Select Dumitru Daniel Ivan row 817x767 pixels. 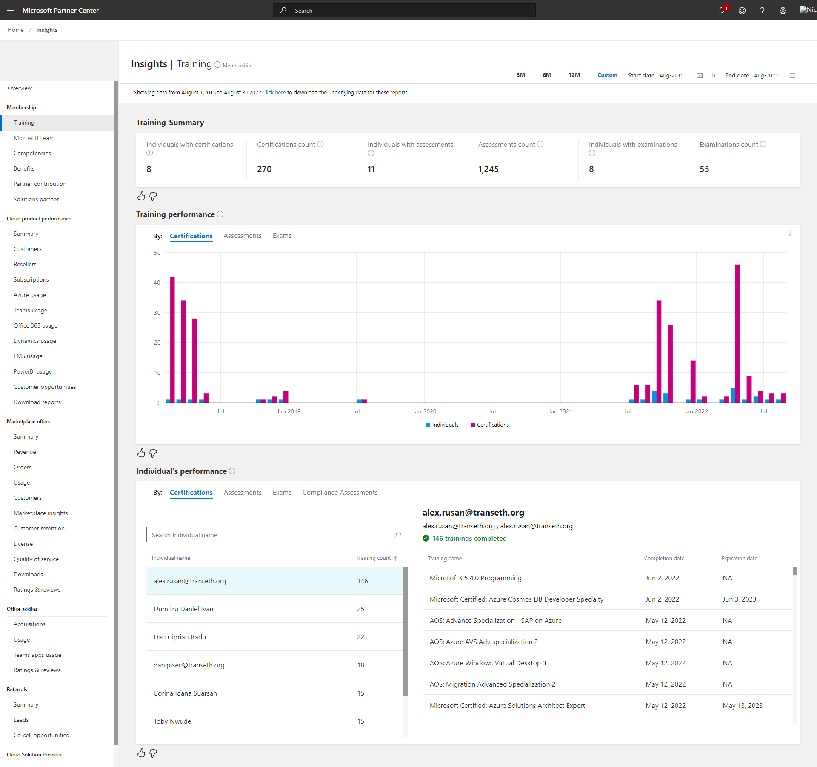click(x=275, y=609)
